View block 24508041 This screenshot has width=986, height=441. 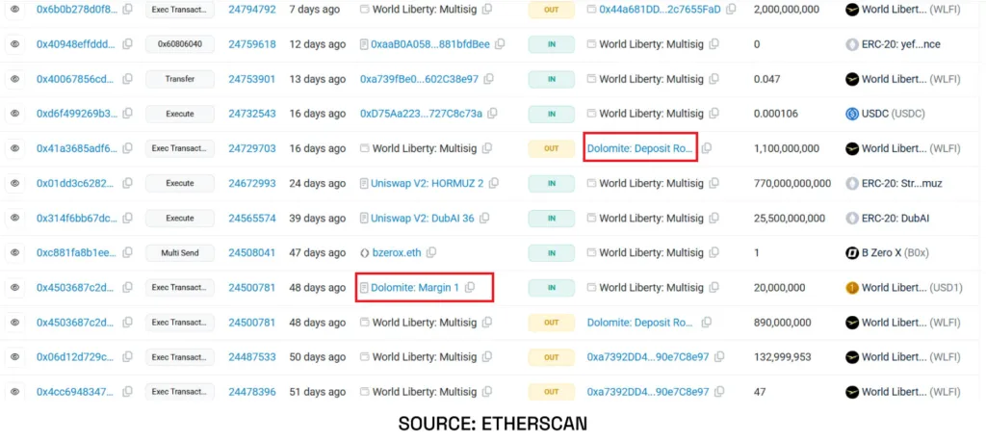252,253
